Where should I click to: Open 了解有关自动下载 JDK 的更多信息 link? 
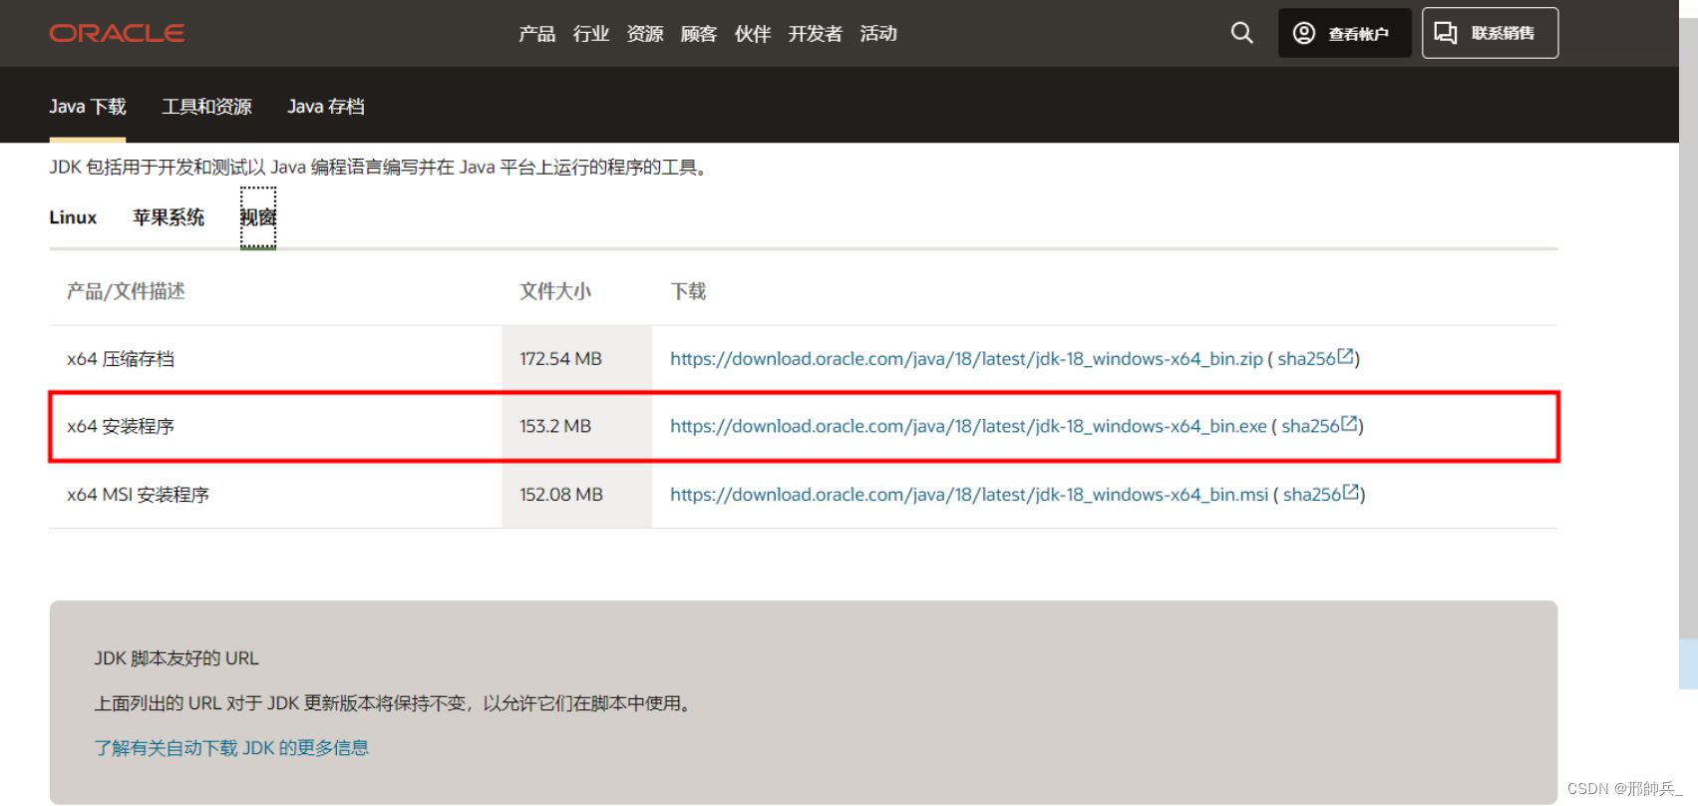(x=231, y=748)
